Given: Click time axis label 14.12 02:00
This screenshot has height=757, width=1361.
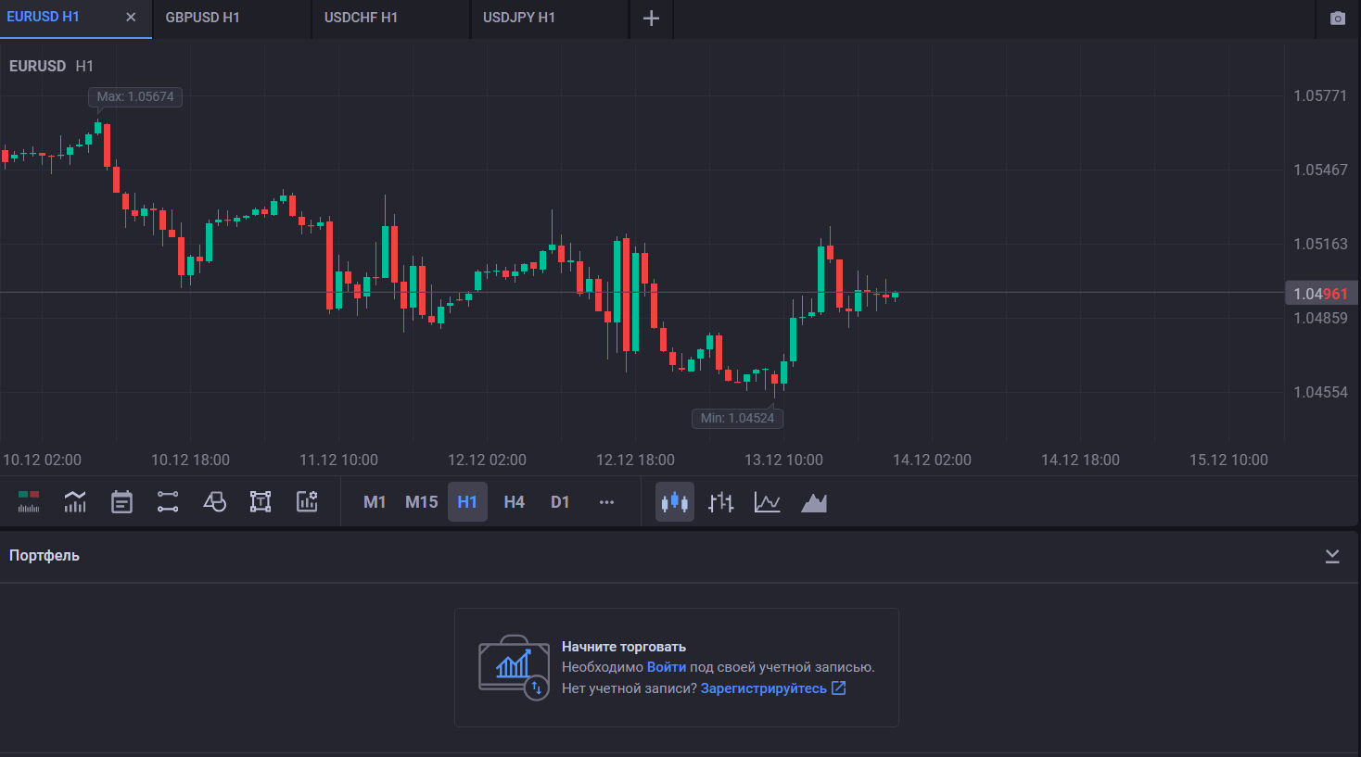Looking at the screenshot, I should [x=932, y=460].
